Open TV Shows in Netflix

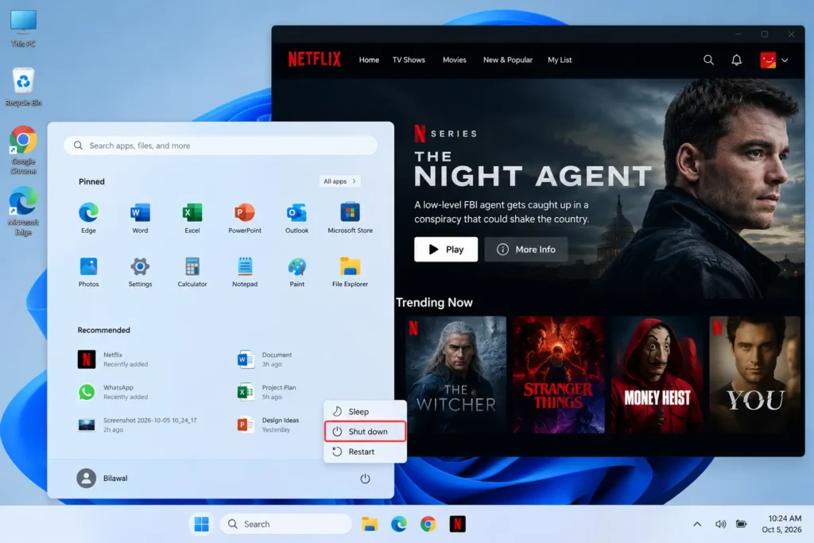409,60
